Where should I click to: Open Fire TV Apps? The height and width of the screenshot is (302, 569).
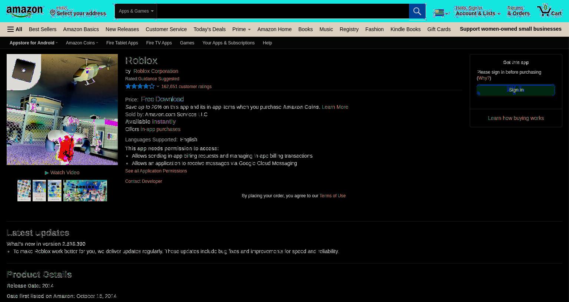159,43
